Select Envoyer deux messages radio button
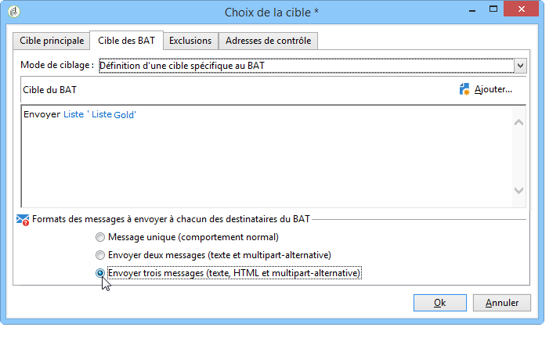Viewport: 560px width, 338px height. pyautogui.click(x=100, y=255)
